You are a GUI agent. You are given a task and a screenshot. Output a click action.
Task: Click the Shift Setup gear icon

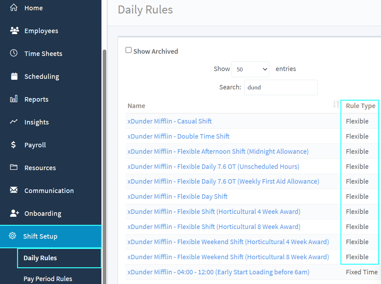click(12, 236)
